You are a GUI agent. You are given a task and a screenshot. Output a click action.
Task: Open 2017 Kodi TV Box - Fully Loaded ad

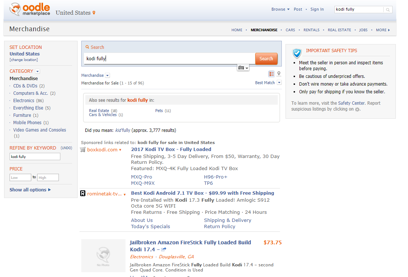171,149
